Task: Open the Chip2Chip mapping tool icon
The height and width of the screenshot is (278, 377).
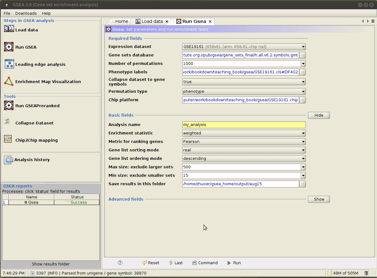Action: coord(8,139)
